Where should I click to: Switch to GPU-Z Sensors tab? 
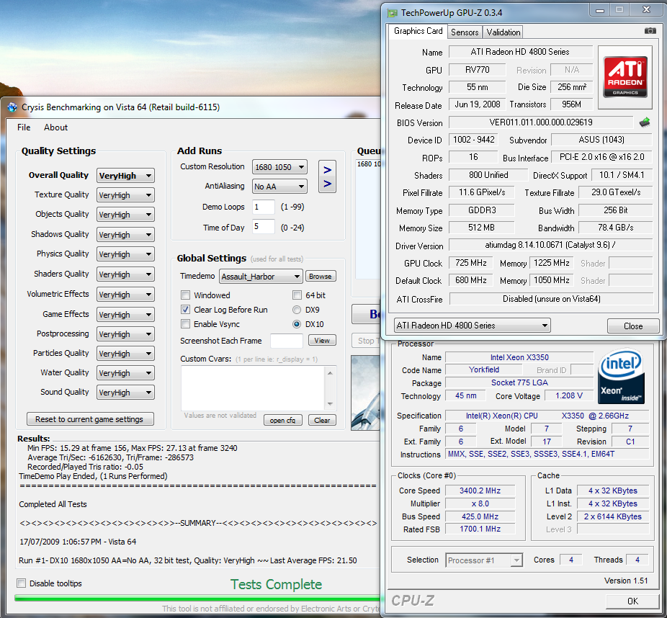tap(465, 32)
